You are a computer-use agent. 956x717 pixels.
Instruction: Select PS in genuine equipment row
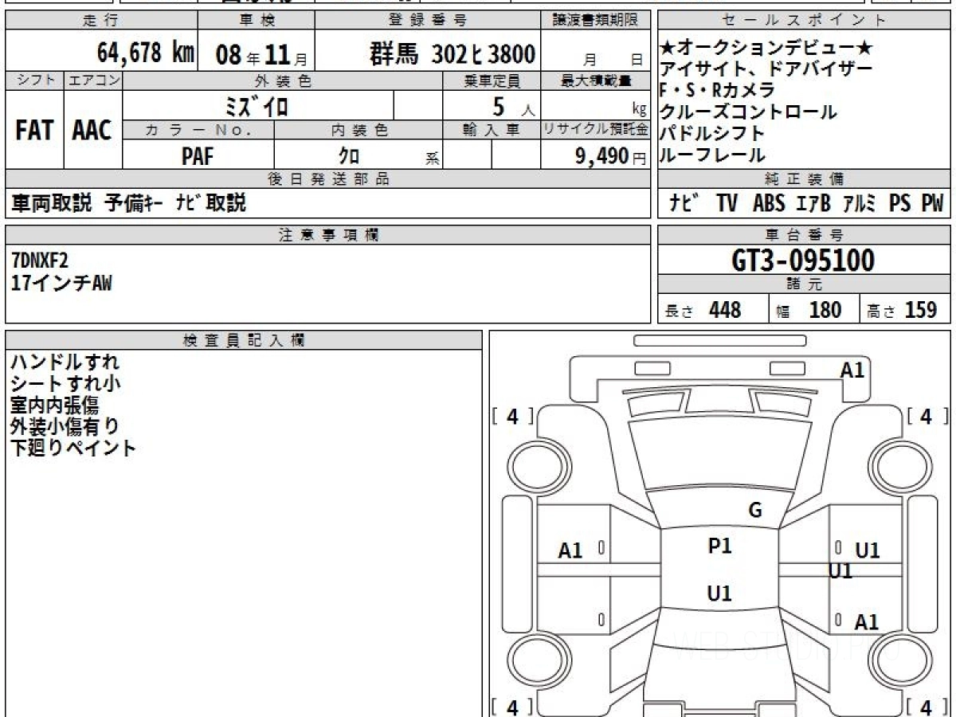click(x=900, y=203)
